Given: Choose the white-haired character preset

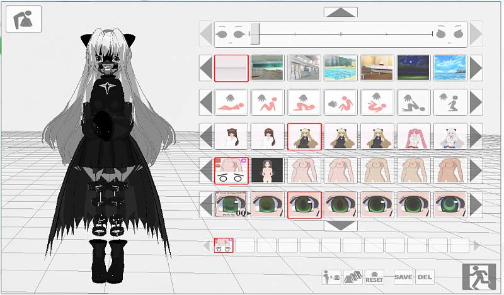Looking at the screenshot, I should [x=450, y=136].
